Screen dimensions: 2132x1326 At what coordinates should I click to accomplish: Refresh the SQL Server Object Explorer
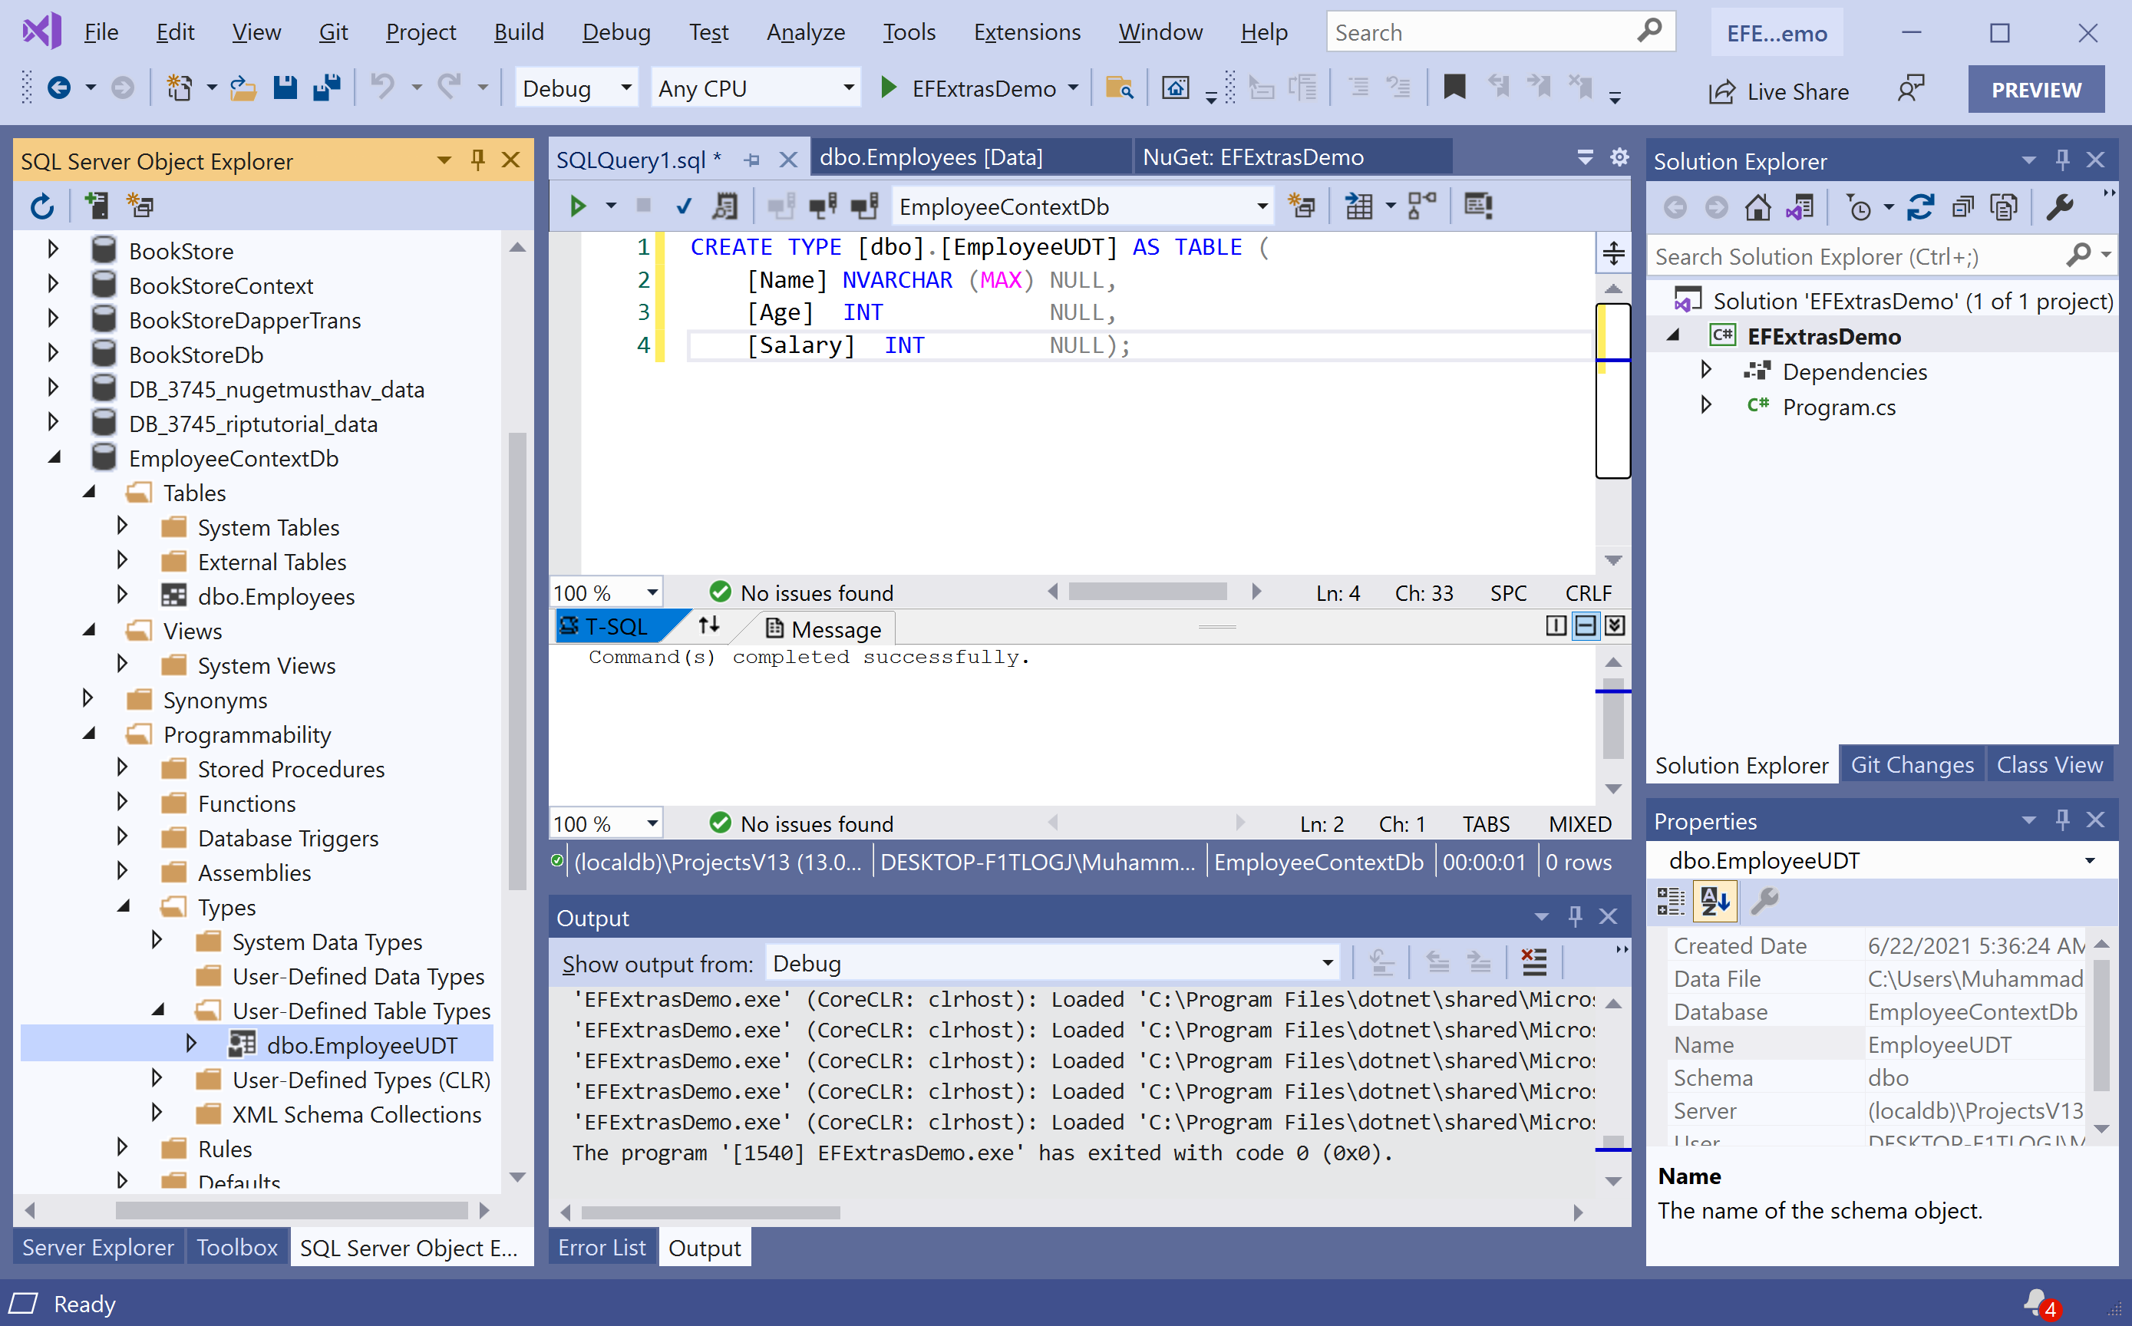click(x=42, y=207)
